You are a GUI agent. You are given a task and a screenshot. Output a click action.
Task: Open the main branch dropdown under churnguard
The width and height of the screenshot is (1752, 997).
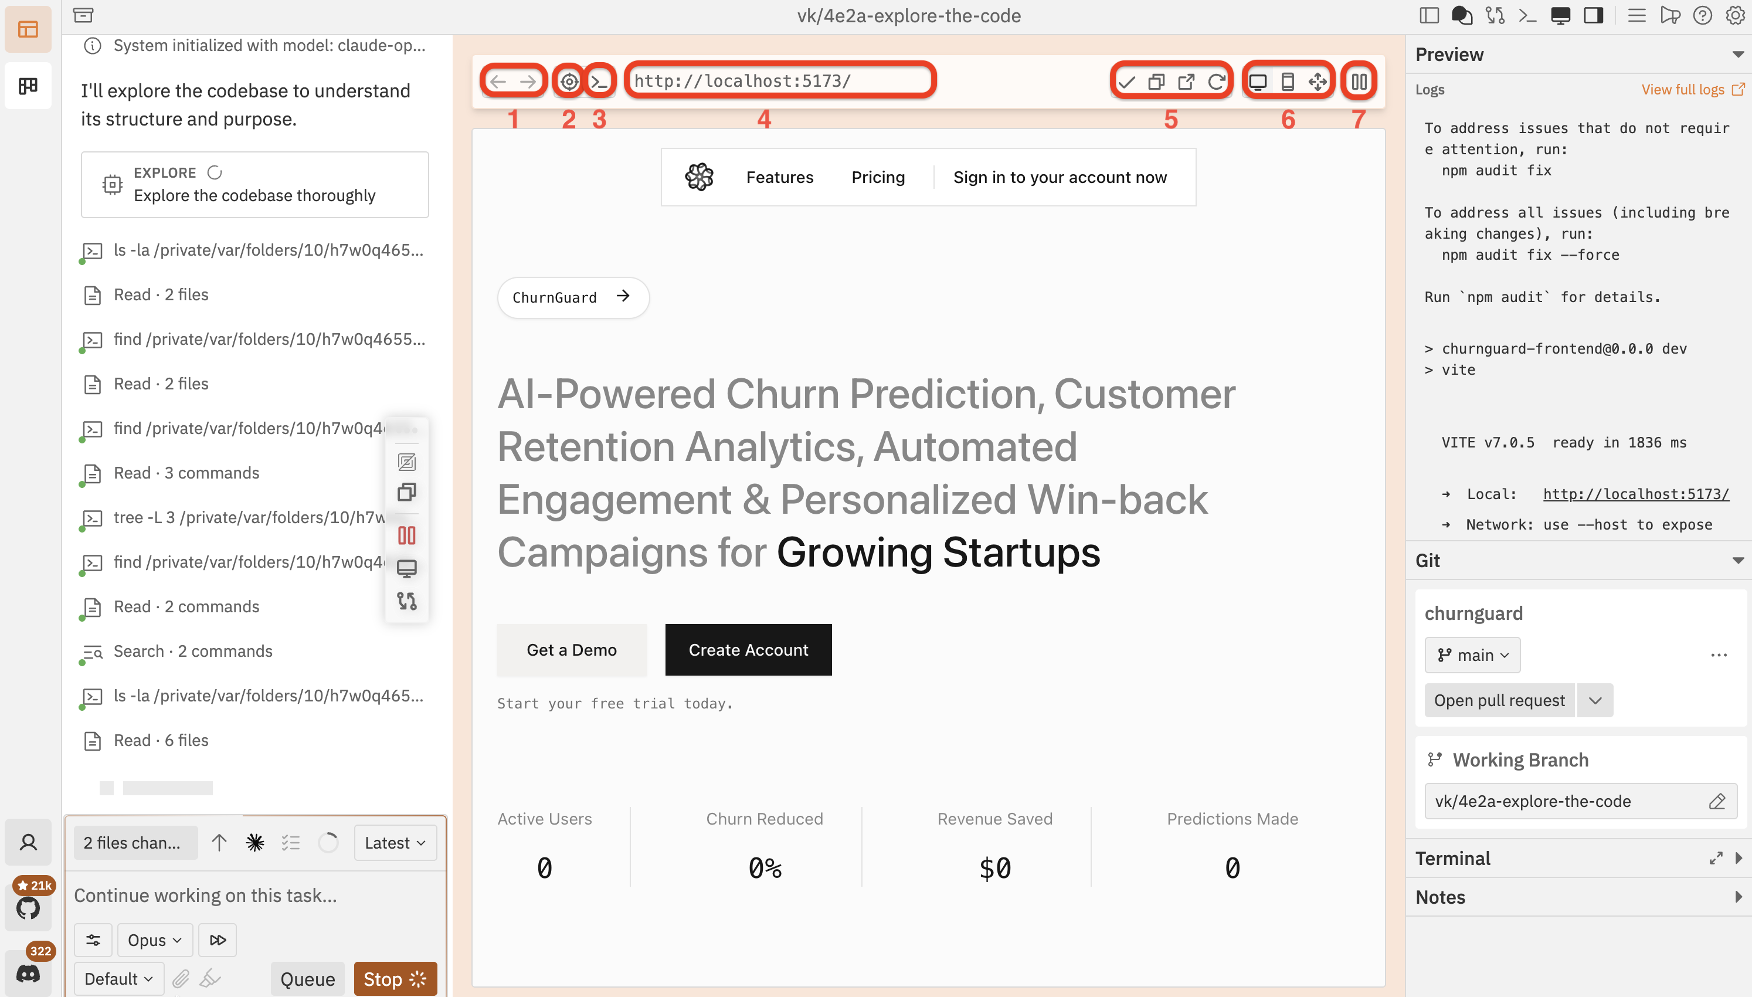(1472, 655)
